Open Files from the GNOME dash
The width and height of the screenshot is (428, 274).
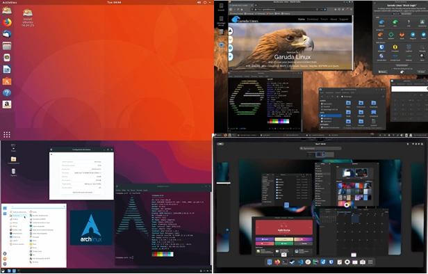click(x=270, y=262)
